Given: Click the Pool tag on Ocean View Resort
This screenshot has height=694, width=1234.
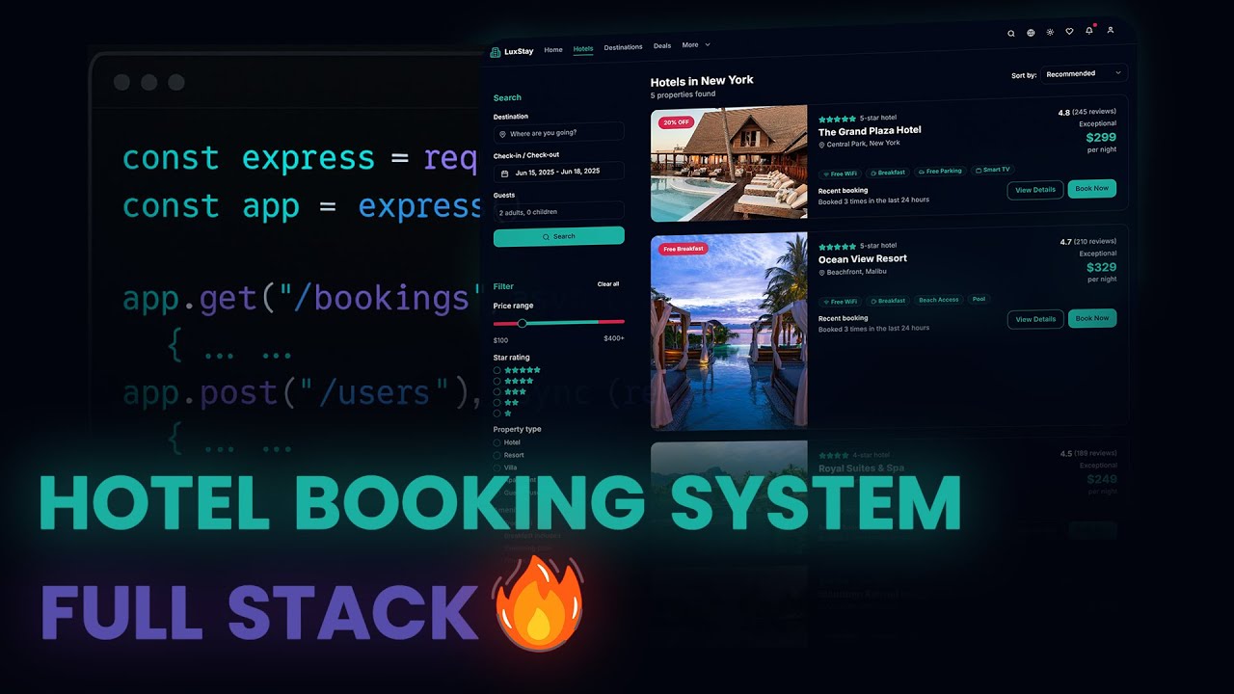Looking at the screenshot, I should pyautogui.click(x=979, y=299).
